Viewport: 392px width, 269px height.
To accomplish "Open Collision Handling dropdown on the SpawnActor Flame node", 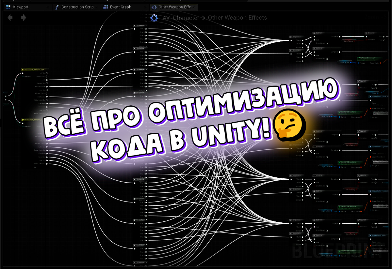I will pyautogui.click(x=381, y=113).
